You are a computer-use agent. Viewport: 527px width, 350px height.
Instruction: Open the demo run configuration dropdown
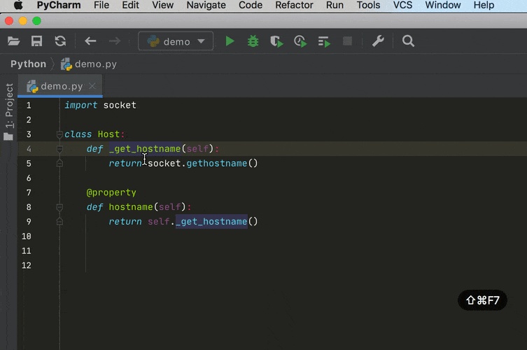tap(176, 41)
